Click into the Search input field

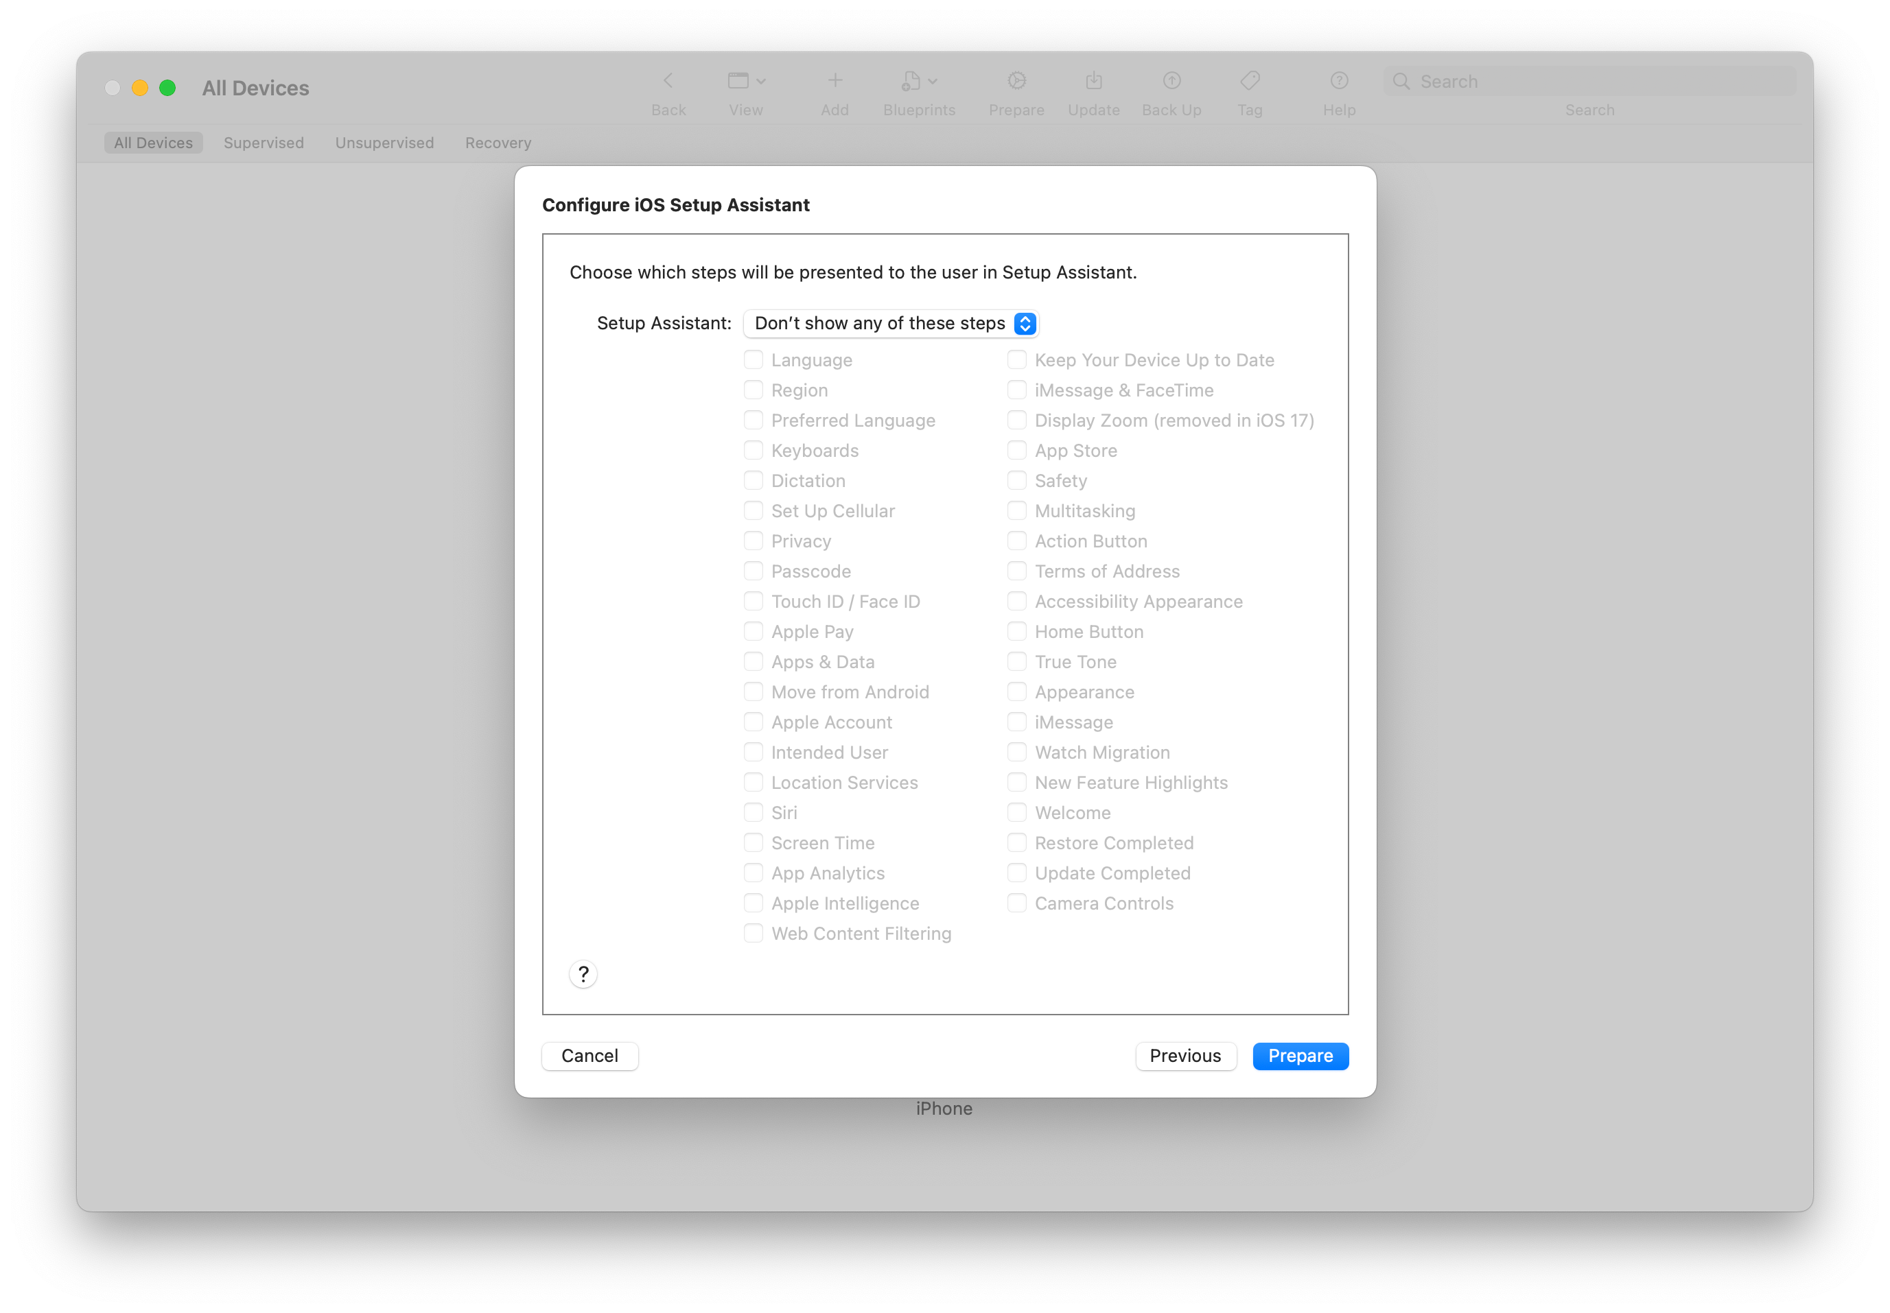coord(1589,82)
